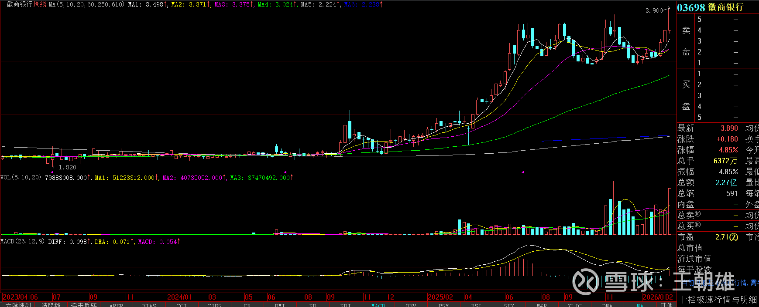Choose the cyan MA indicator tab
The width and height of the screenshot is (759, 307).
[x=640, y=305]
